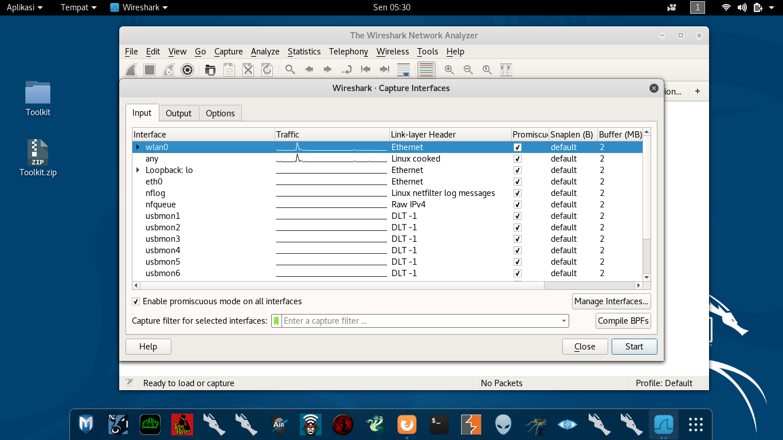Image resolution: width=783 pixels, height=440 pixels.
Task: Expand the Loopback: lo interface row
Action: [x=138, y=170]
